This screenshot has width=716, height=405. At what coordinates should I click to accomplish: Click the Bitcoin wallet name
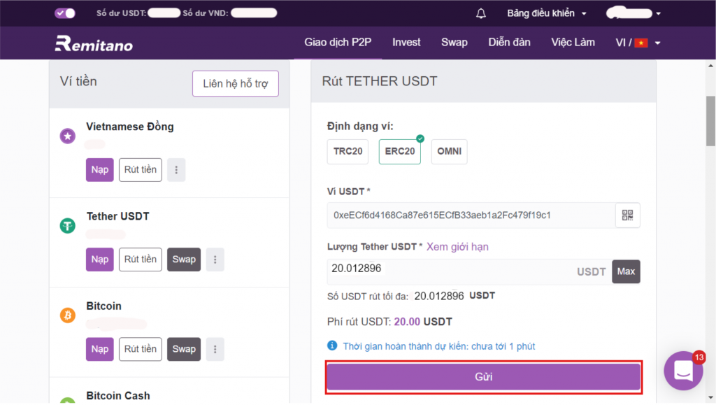pyautogui.click(x=104, y=306)
